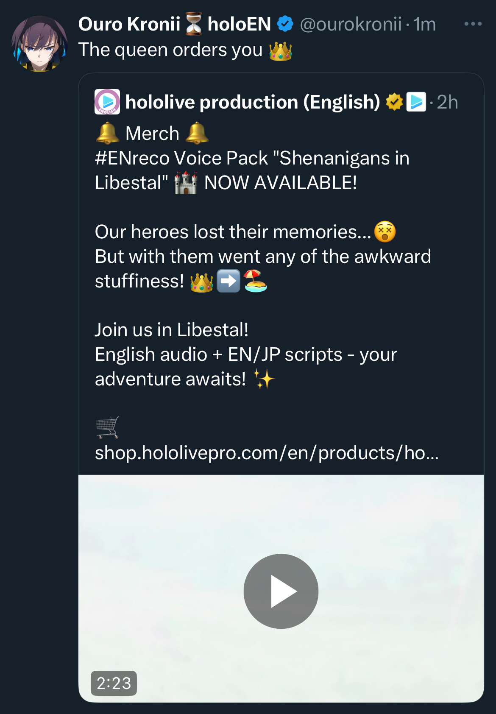Click the 1m tweet timestamp

(x=424, y=24)
